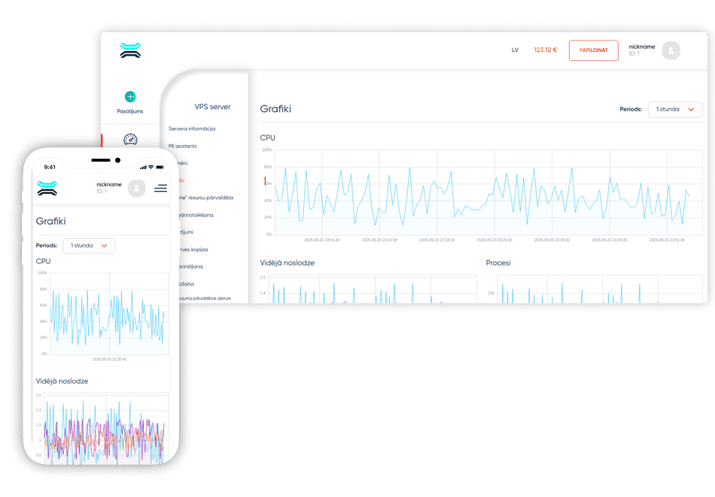Click the desktop 'ID: 1' account text
Screen dimensions: 715x497
coord(634,53)
